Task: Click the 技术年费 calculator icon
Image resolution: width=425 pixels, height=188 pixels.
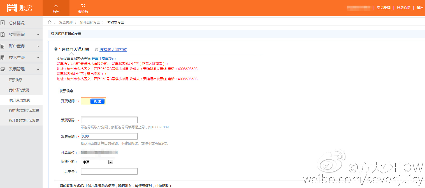Action: pyautogui.click(x=3, y=57)
